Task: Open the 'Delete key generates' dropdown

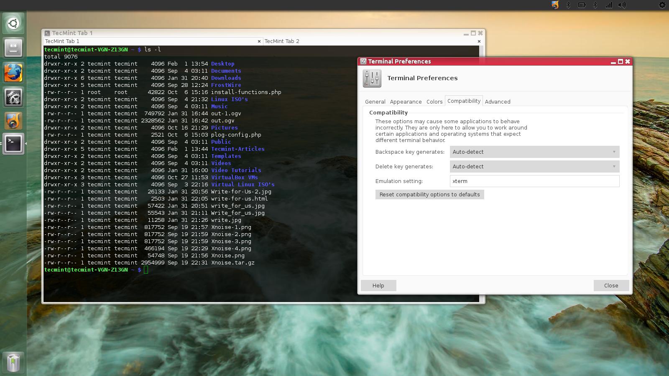Action: pos(534,166)
